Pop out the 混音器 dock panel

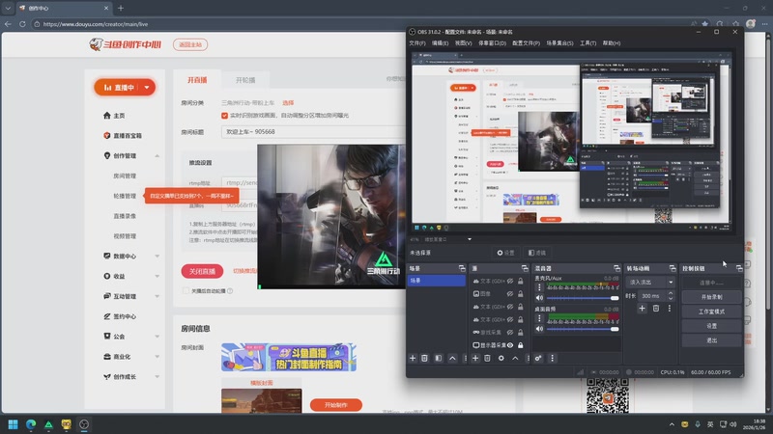pyautogui.click(x=616, y=268)
